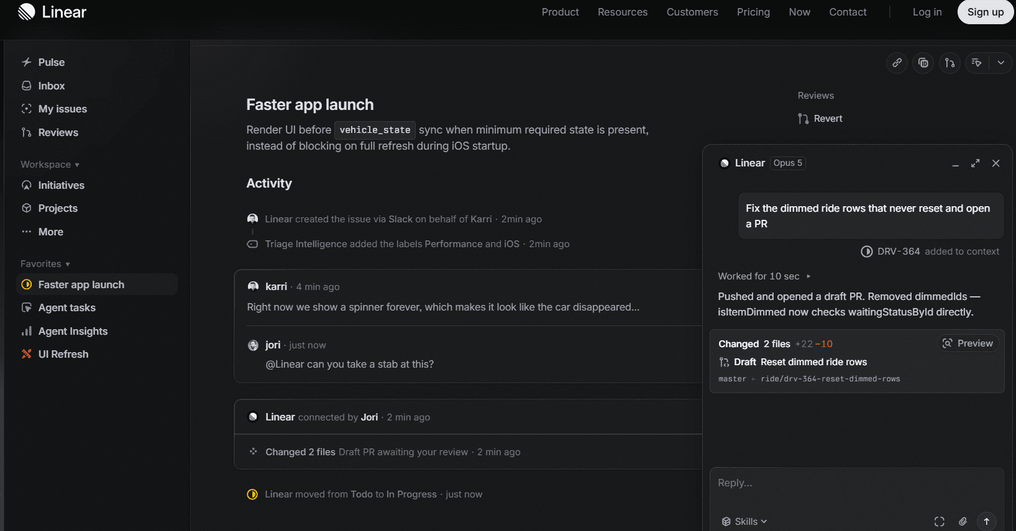This screenshot has width=1016, height=531.
Task: Click 'Changed 2 files +22 −10' in chat card
Action: tap(776, 344)
